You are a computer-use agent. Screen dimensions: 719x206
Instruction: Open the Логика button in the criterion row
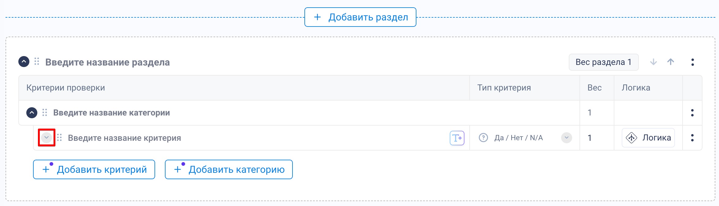(648, 138)
